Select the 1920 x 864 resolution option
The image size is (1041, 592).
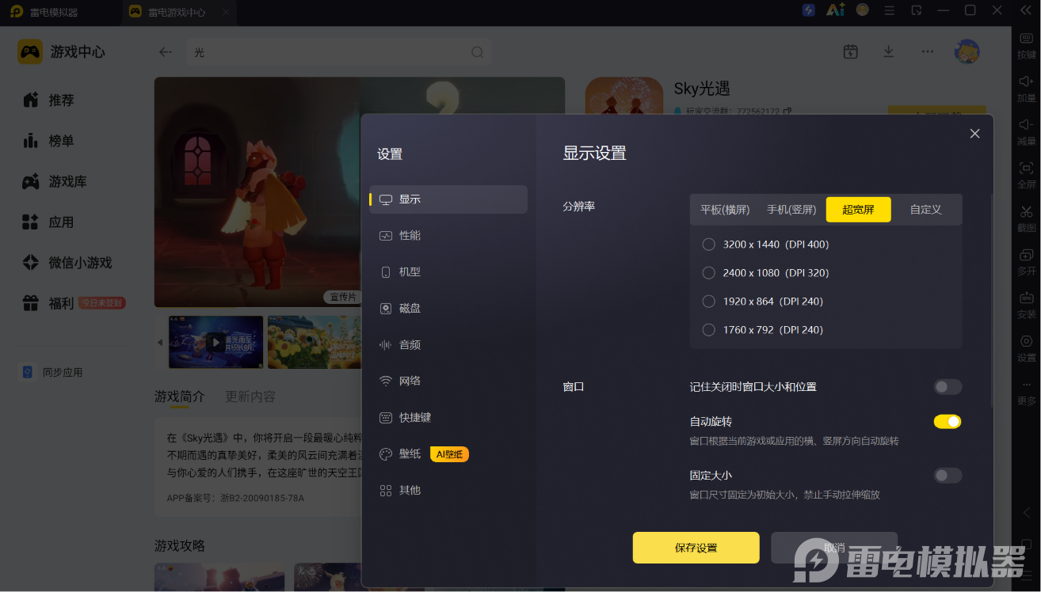click(x=709, y=302)
